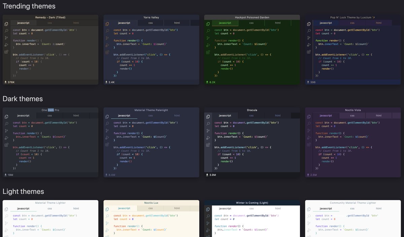Select html tab in Community Material Theme Lighter card
404x237 pixels.
[379, 208]
